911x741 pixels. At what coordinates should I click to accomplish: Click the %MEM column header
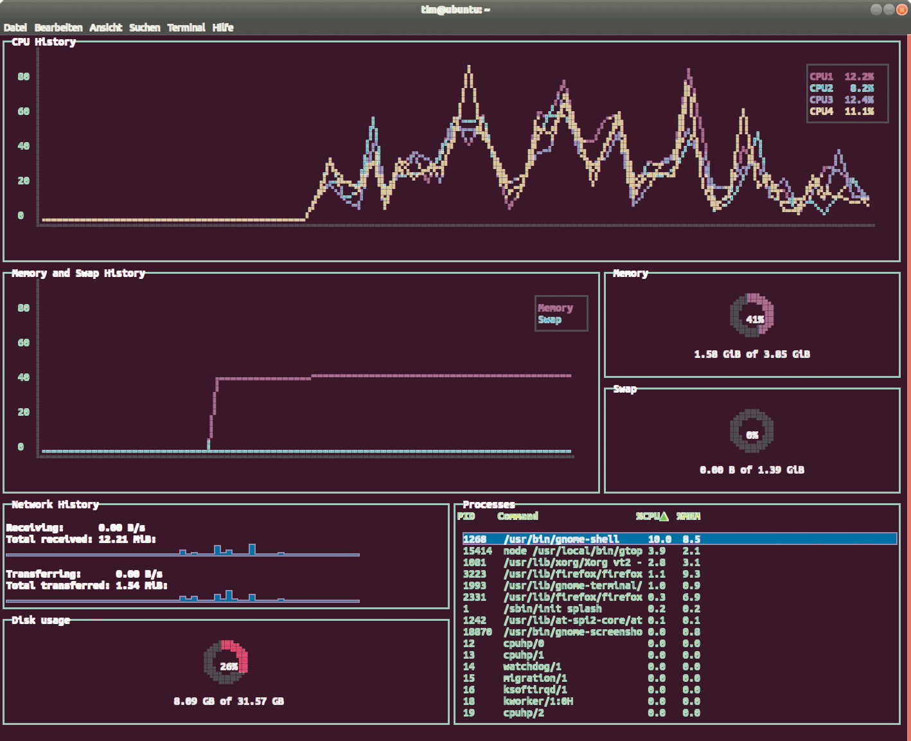pyautogui.click(x=688, y=516)
